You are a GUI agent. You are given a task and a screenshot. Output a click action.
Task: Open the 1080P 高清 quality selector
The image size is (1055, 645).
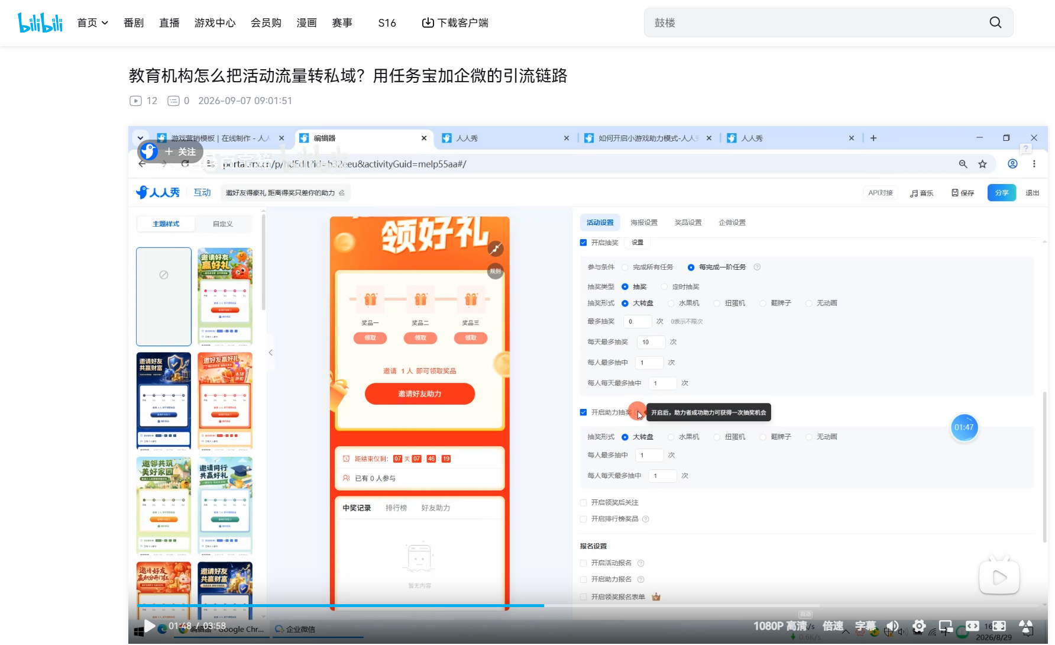pos(780,626)
